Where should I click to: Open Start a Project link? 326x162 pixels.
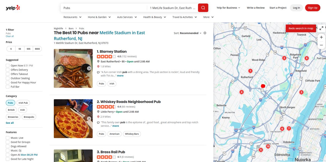(278, 8)
